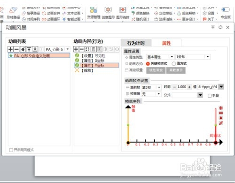Click 超级解锁 in the ribbon
This screenshot has height=183, width=235.
point(188,13)
